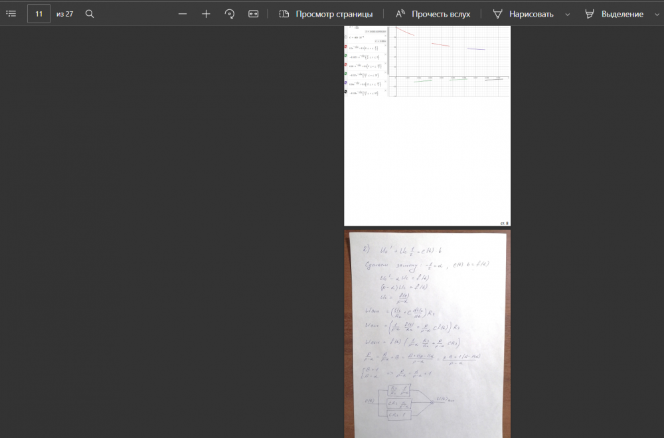Rotate the page with the rotate icon
The height and width of the screenshot is (438, 664).
point(230,14)
